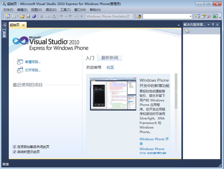224x169 pixels.
Task: Open the Windows Phone 开发 link
Action: coord(154,141)
